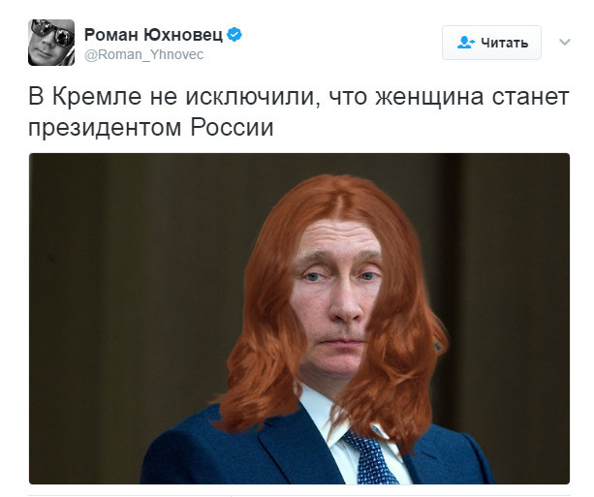Click the person-plus icon inside Читать

pyautogui.click(x=465, y=43)
